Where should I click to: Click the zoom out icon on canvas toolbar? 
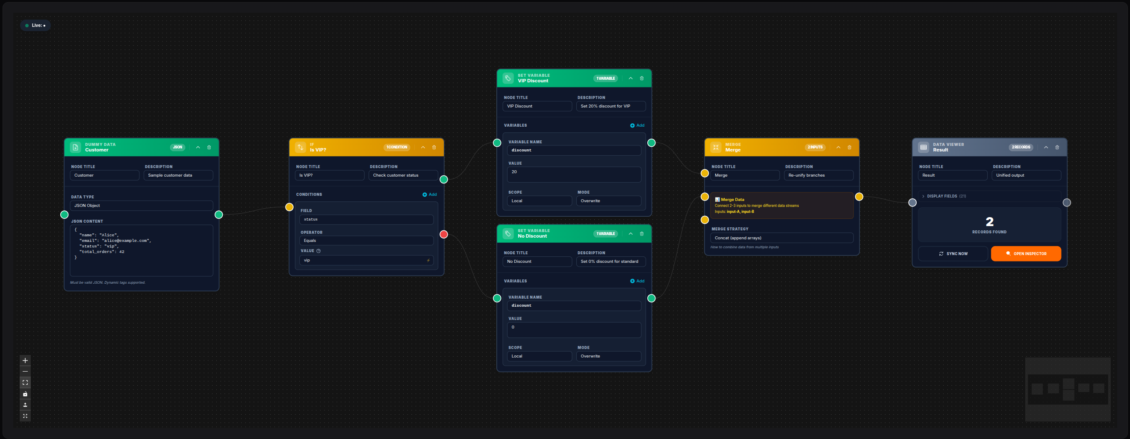[x=25, y=371]
